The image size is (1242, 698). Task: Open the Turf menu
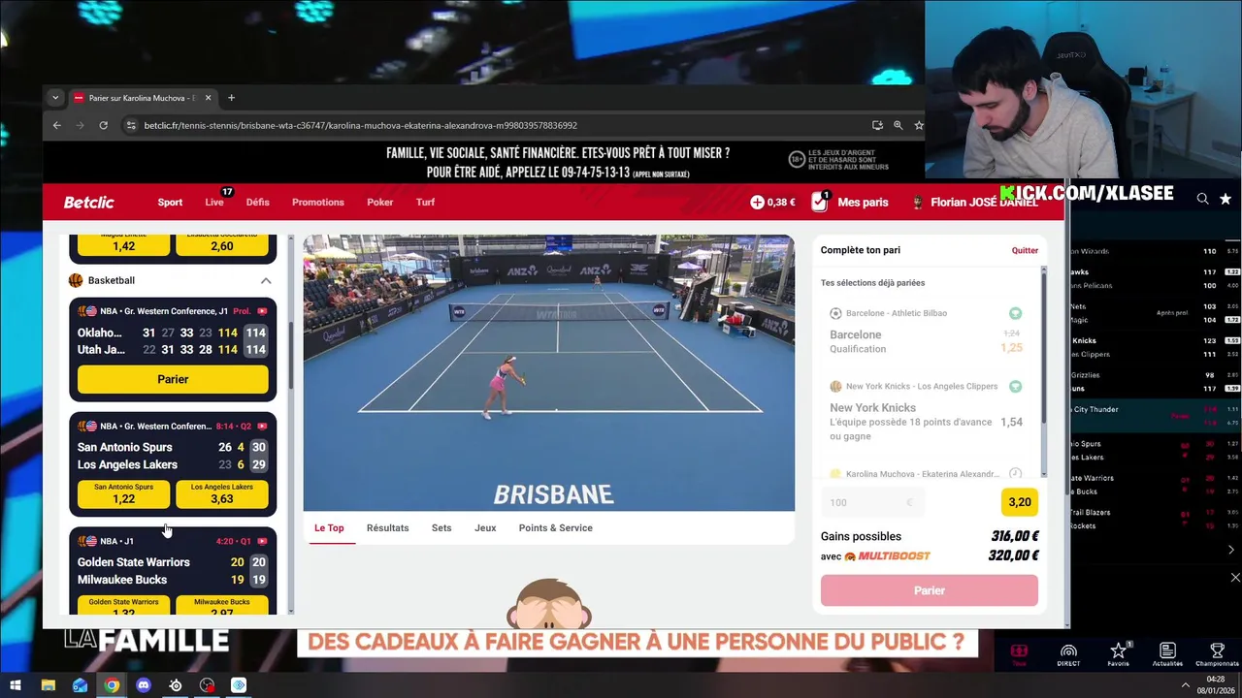425,202
